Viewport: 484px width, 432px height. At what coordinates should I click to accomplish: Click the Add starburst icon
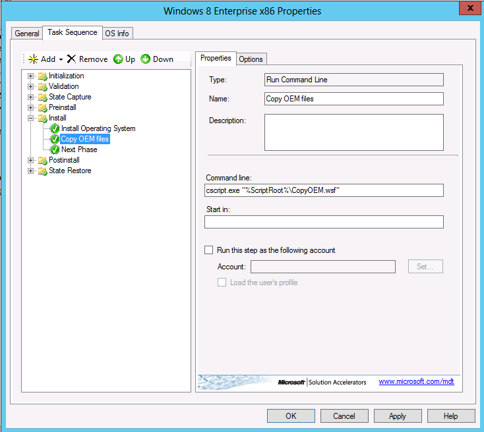tap(34, 59)
